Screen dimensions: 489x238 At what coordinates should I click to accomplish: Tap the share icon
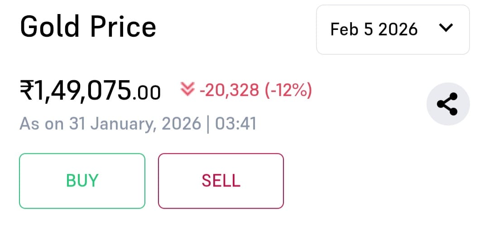[448, 104]
